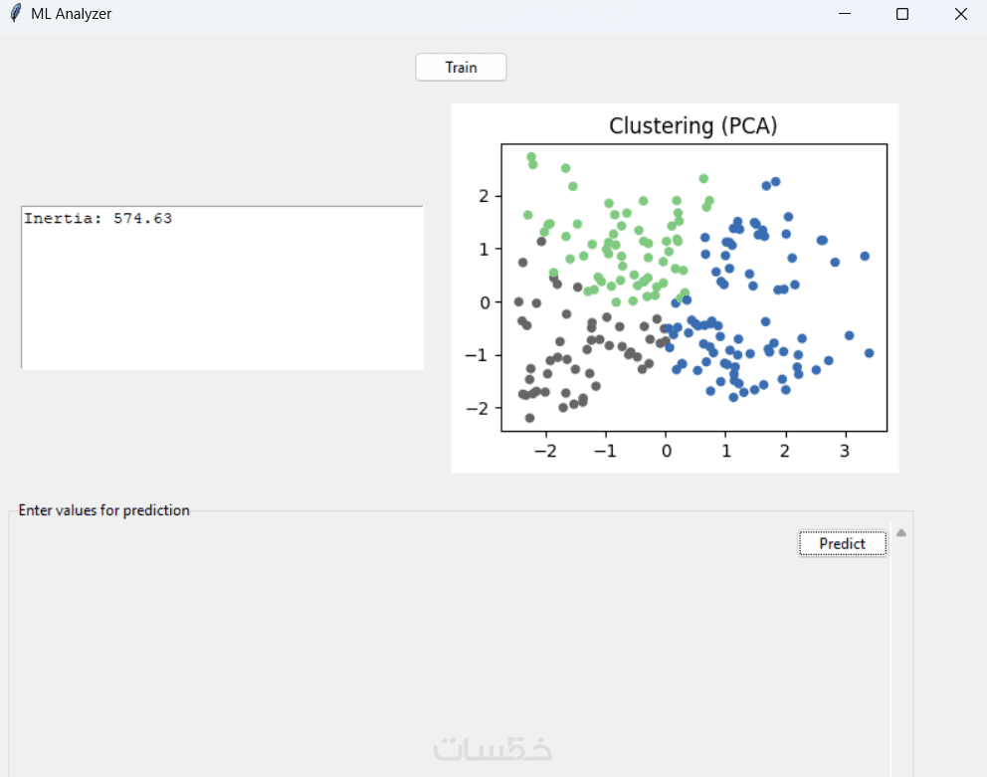This screenshot has width=987, height=777.
Task: Click the x-axis tick label 1
Action: pos(725,451)
